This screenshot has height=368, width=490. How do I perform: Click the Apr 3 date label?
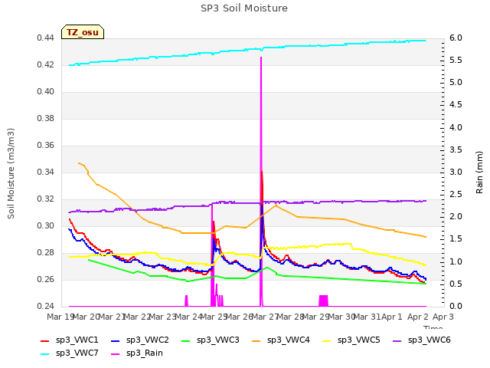(443, 317)
